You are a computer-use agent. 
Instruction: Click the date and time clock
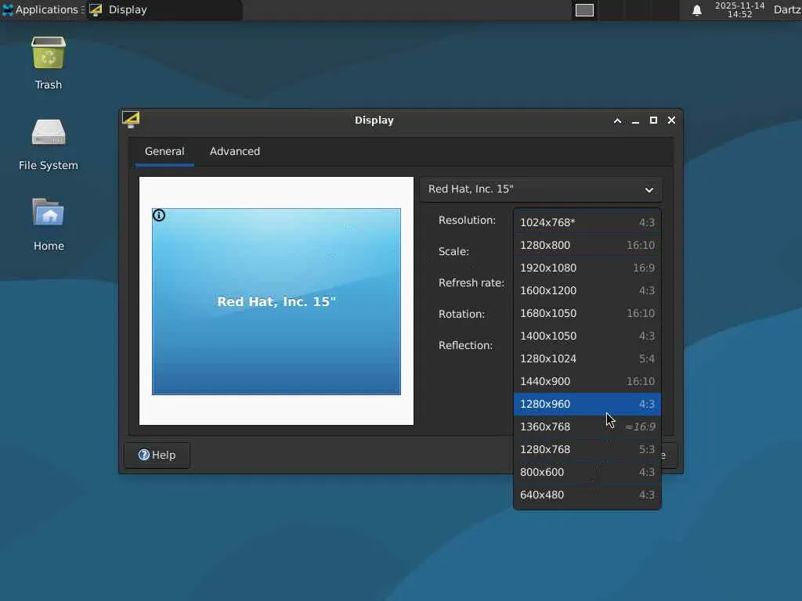[x=739, y=9]
